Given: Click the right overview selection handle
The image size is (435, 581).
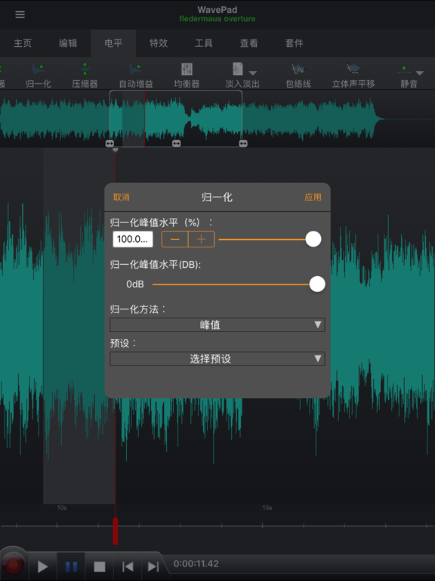Looking at the screenshot, I should click(x=243, y=144).
